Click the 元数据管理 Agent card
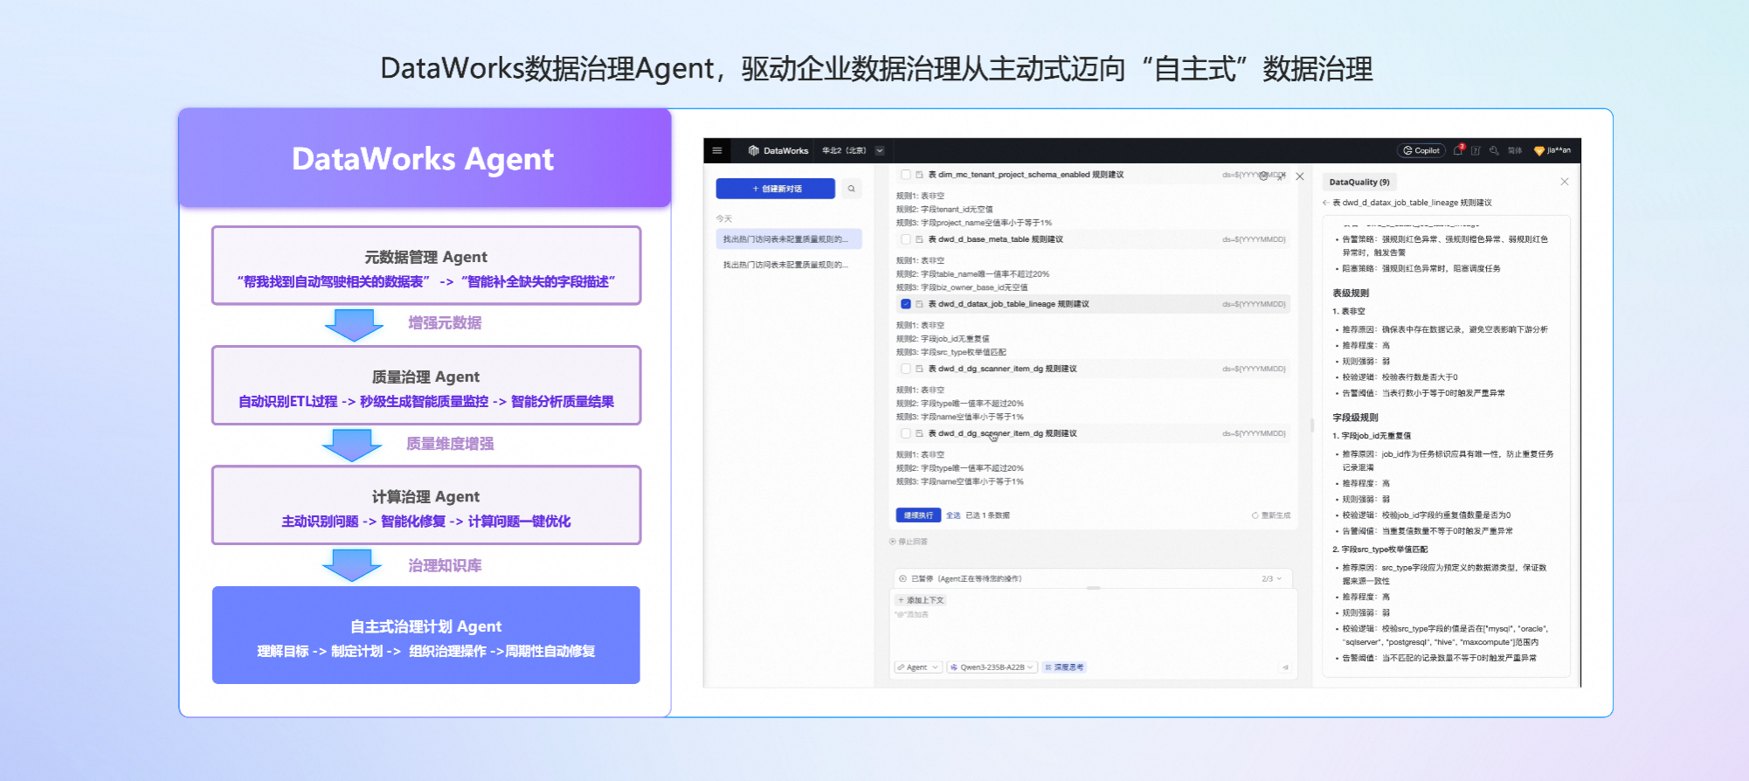 [x=426, y=266]
